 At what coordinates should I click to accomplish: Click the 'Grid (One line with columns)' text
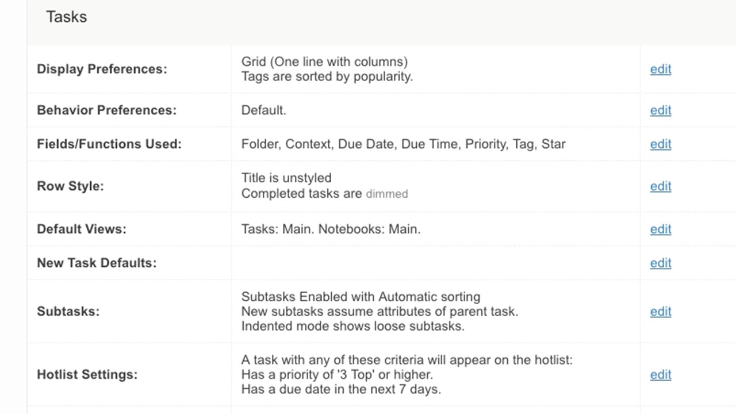[324, 62]
